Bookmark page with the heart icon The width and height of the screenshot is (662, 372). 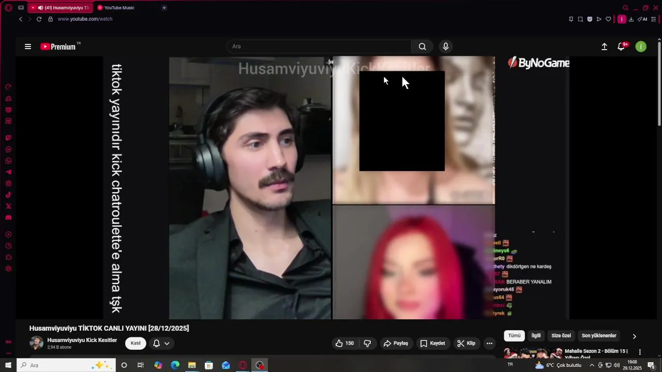[608, 19]
